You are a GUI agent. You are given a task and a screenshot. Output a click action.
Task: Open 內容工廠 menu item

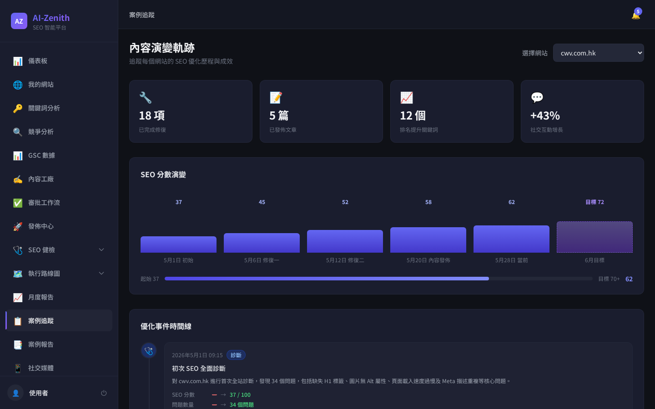[x=59, y=179]
